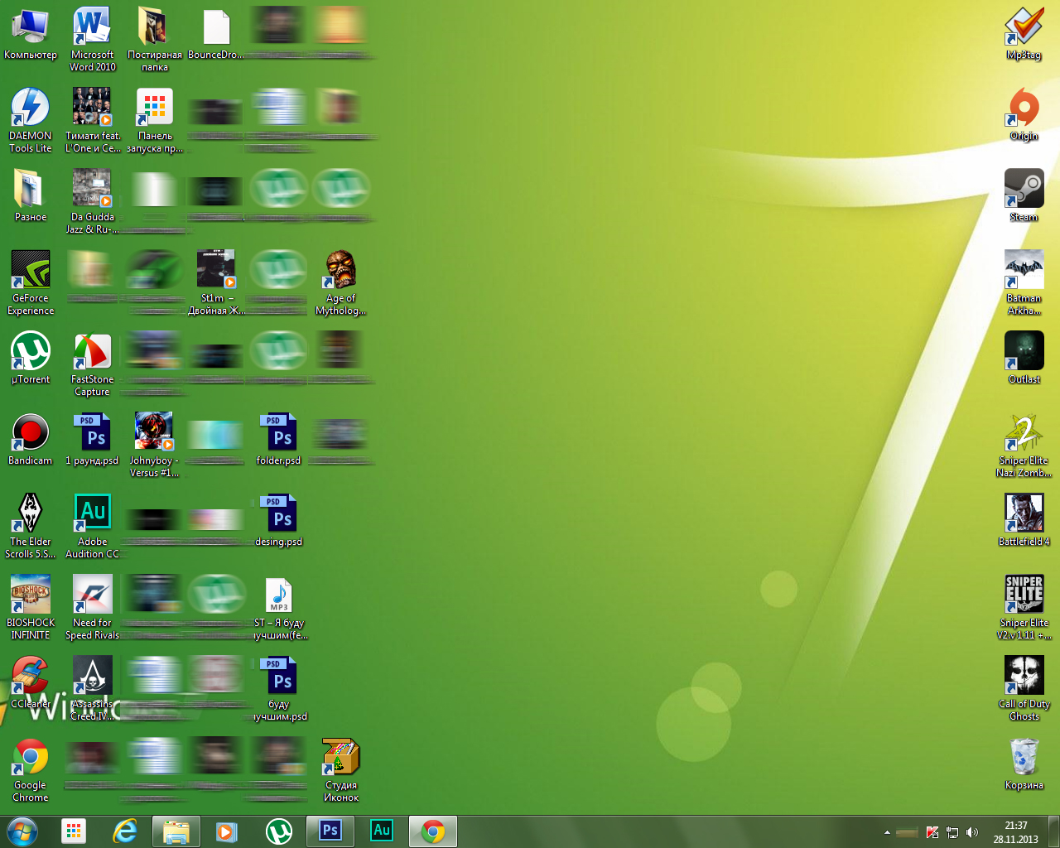Viewport: 1060px width, 848px height.
Task: Select the Origin desktop icon
Action: [1024, 108]
